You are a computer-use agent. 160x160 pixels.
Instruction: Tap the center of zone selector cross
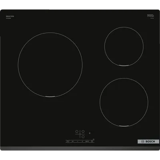tap(80, 134)
